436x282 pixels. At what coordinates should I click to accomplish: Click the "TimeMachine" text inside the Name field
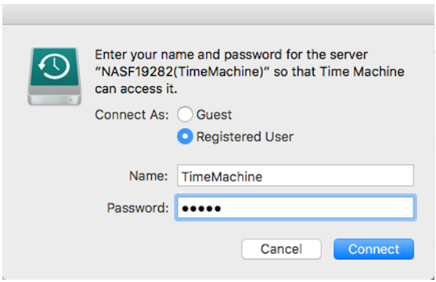pos(222,177)
